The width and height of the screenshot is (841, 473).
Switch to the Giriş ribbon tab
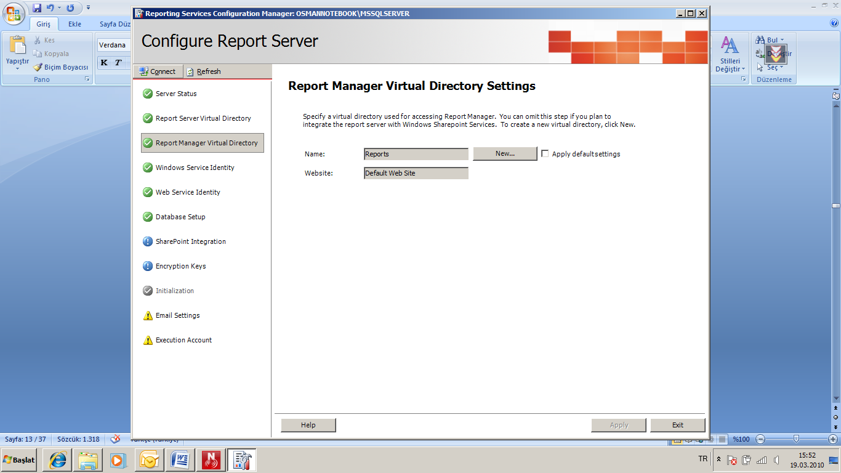click(44, 24)
